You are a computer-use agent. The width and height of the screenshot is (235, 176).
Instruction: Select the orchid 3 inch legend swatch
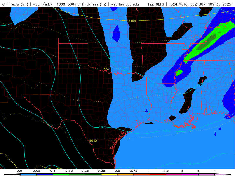pyautogui.click(x=207, y=175)
